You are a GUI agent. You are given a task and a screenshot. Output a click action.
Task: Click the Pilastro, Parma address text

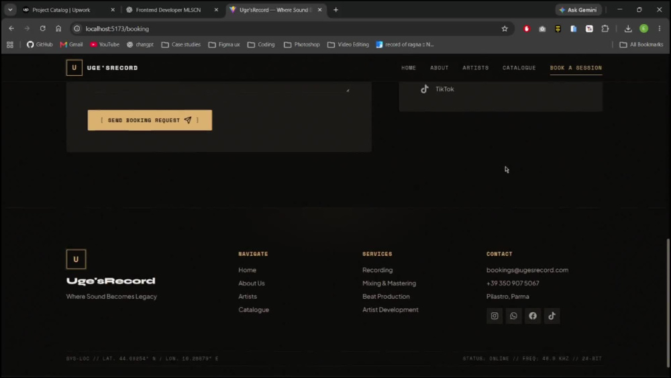(507, 297)
